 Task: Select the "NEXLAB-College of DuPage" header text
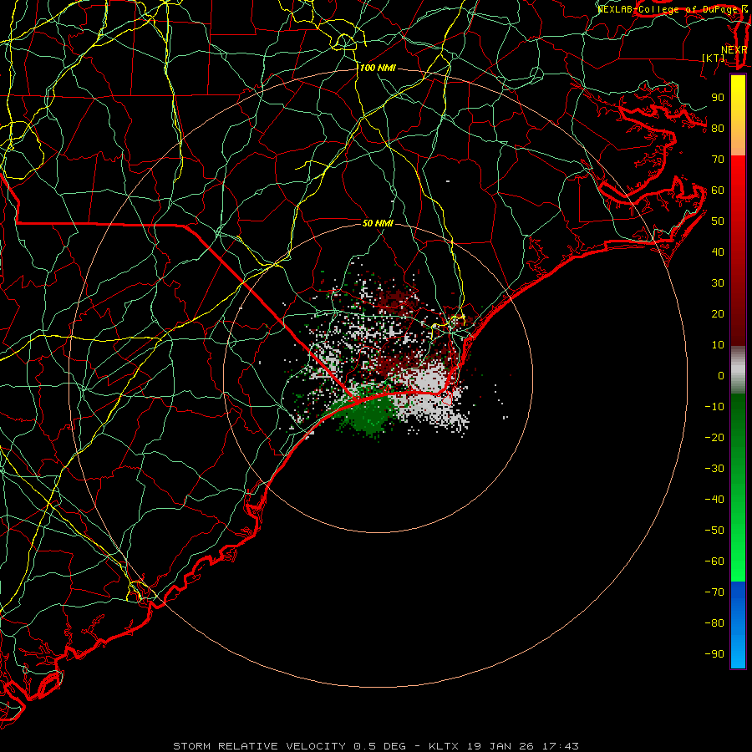point(667,9)
